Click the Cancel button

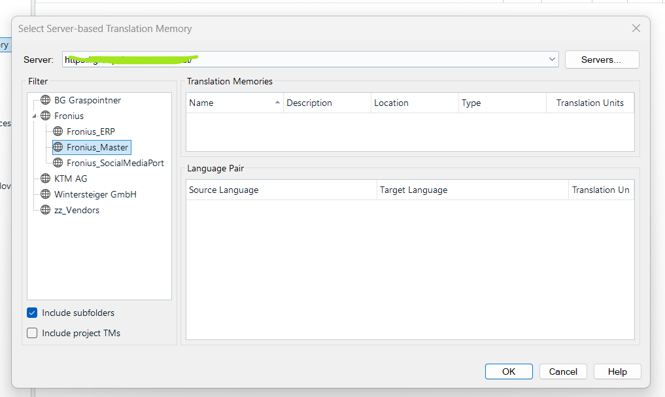point(563,371)
